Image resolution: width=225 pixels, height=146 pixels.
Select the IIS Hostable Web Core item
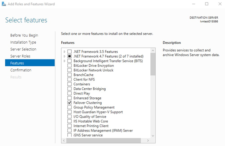click(x=91, y=121)
